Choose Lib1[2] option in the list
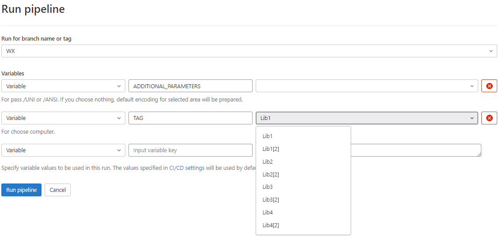The height and width of the screenshot is (236, 499). coord(271,149)
